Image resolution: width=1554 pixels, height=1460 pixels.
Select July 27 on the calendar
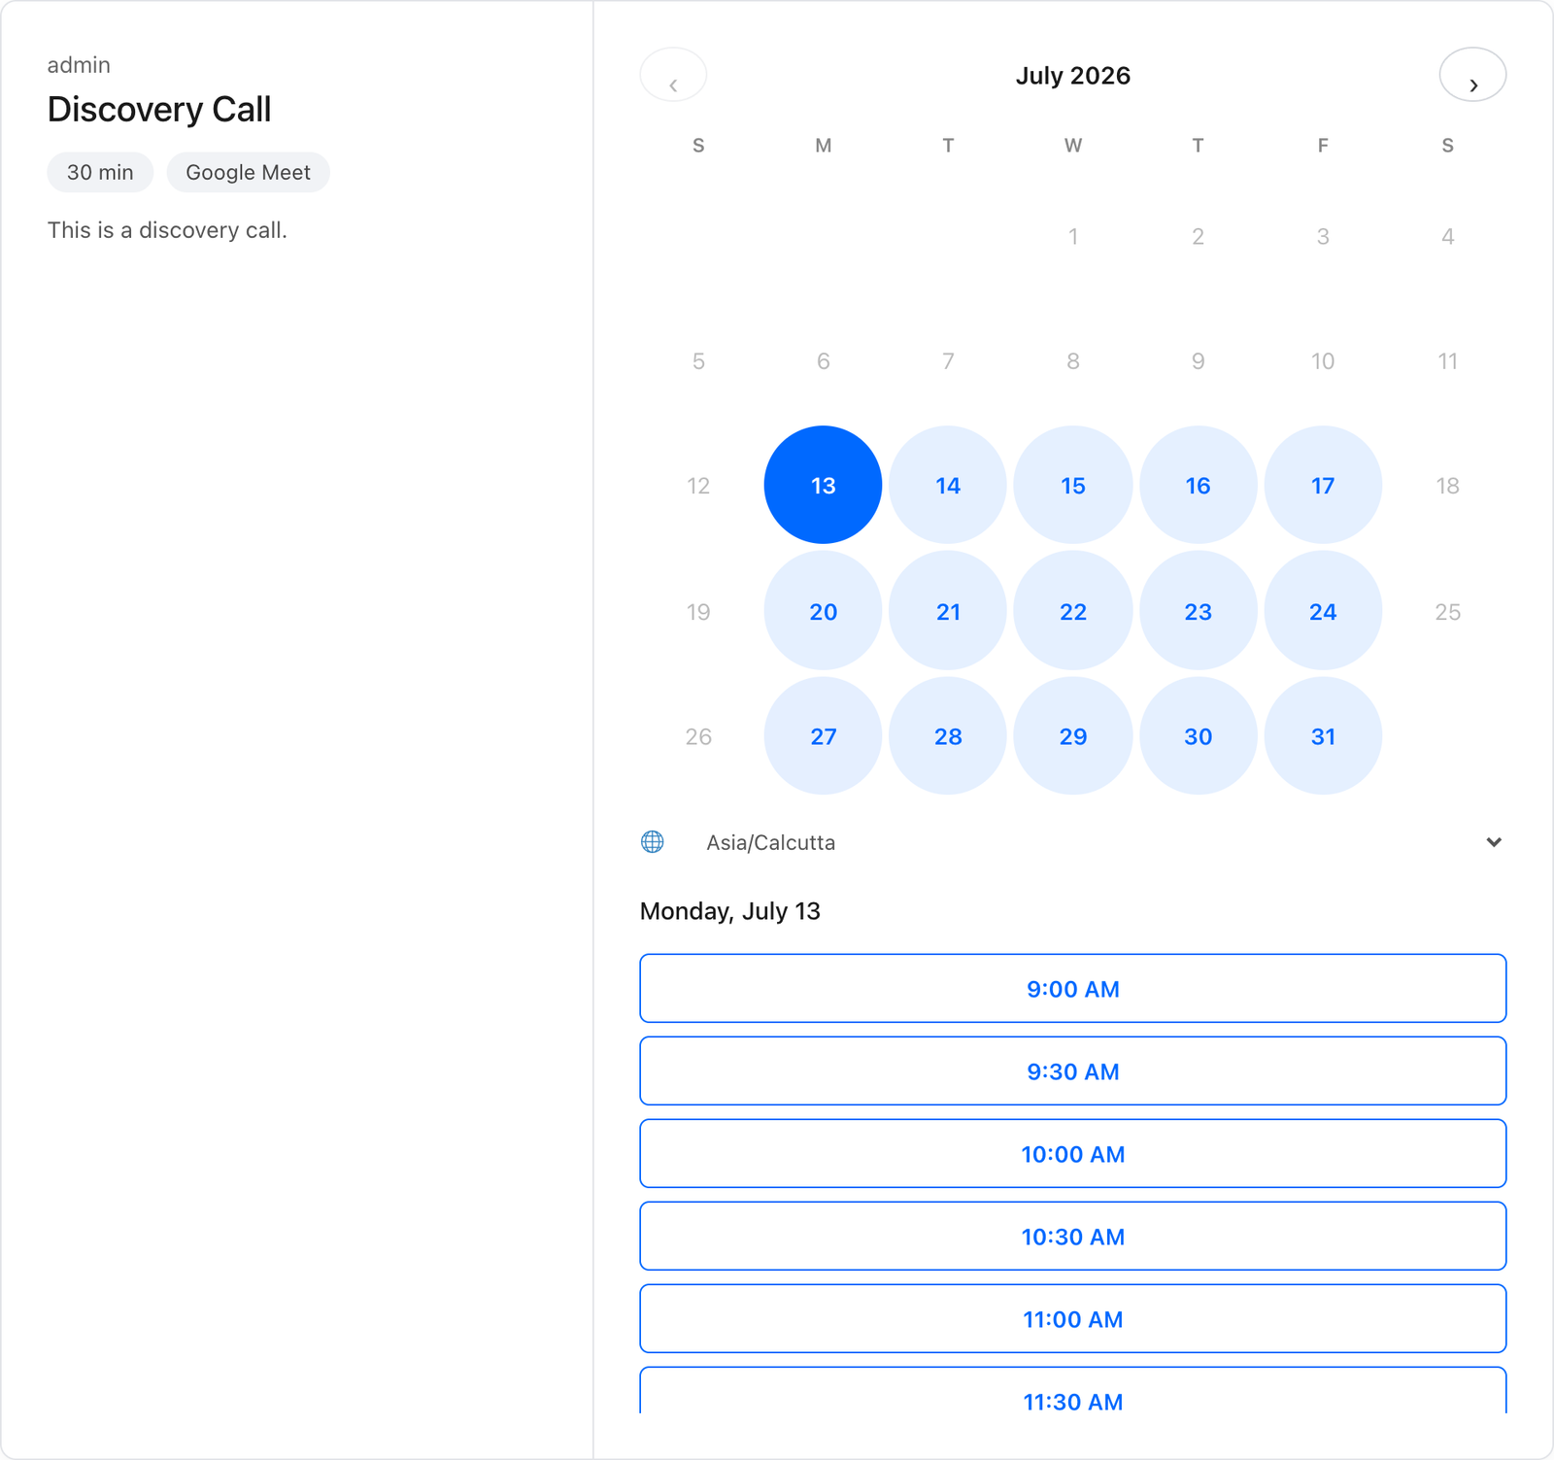[x=823, y=735]
